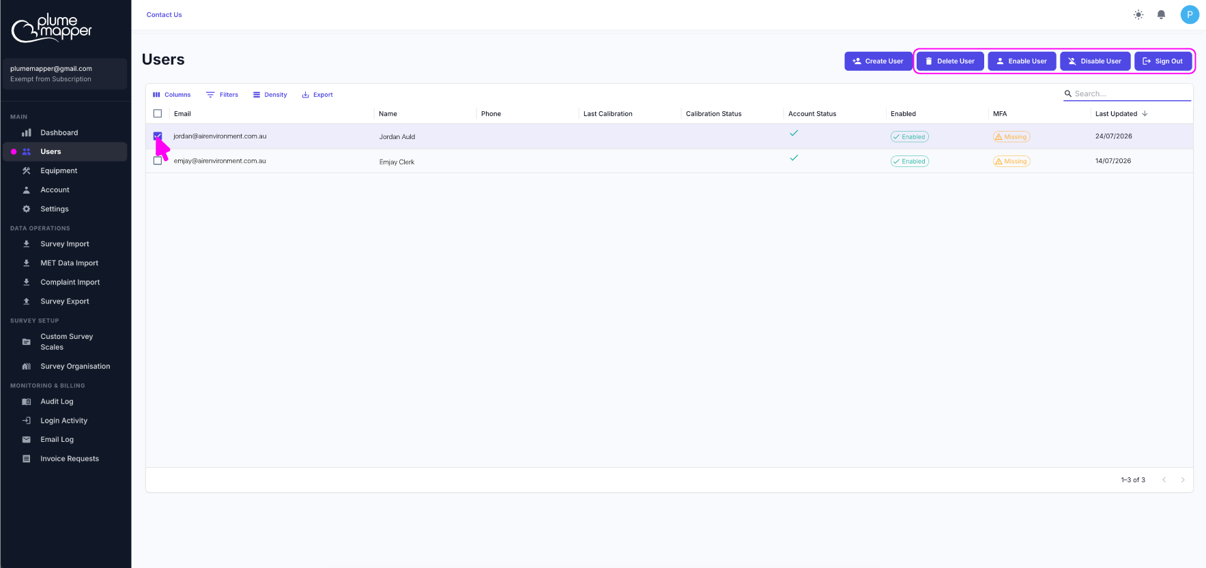Image resolution: width=1206 pixels, height=568 pixels.
Task: Click the Disable User button
Action: pyautogui.click(x=1095, y=61)
